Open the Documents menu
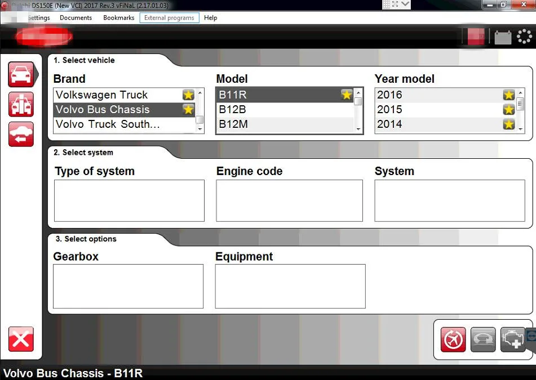The height and width of the screenshot is (380, 536). click(x=76, y=18)
